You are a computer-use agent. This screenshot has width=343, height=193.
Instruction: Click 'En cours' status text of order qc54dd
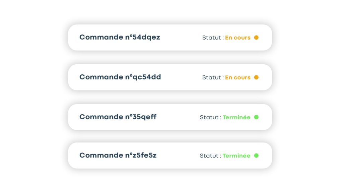(x=237, y=78)
